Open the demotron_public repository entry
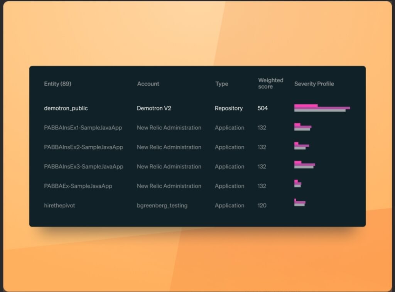The height and width of the screenshot is (292, 395). pyautogui.click(x=66, y=108)
